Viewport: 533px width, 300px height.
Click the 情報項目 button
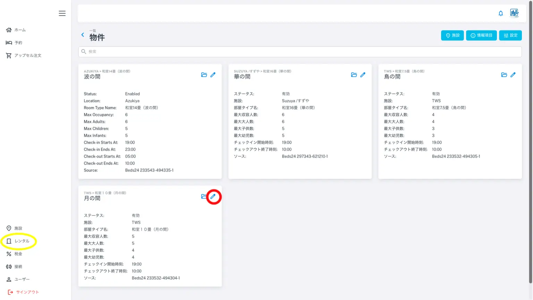(481, 35)
